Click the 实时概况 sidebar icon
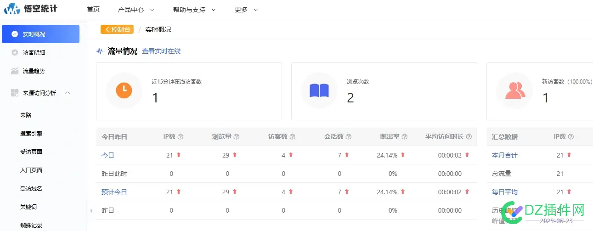Image resolution: width=593 pixels, height=231 pixels. (15, 34)
